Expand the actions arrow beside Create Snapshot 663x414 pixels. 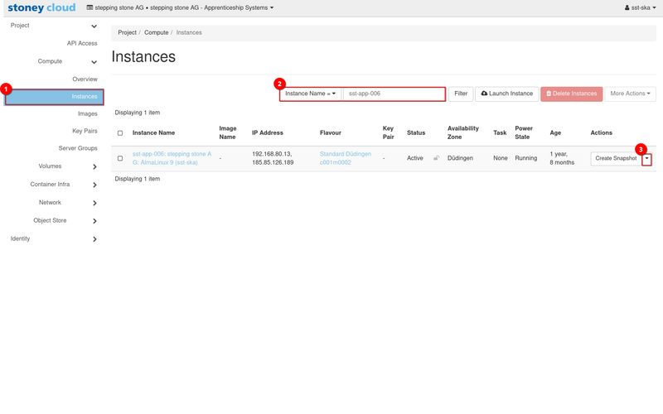pos(646,159)
